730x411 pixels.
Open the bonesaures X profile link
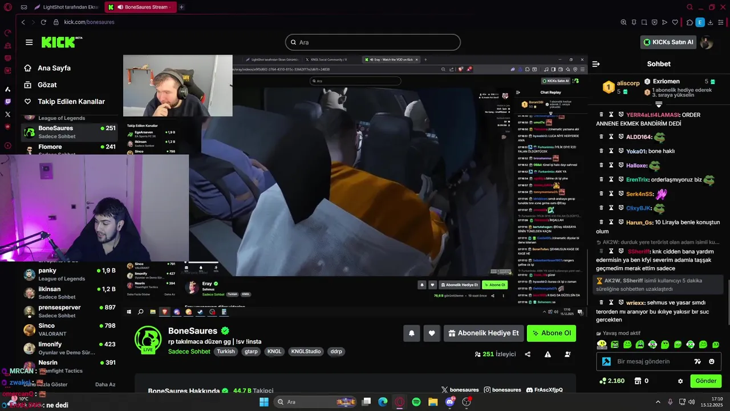[460, 390]
